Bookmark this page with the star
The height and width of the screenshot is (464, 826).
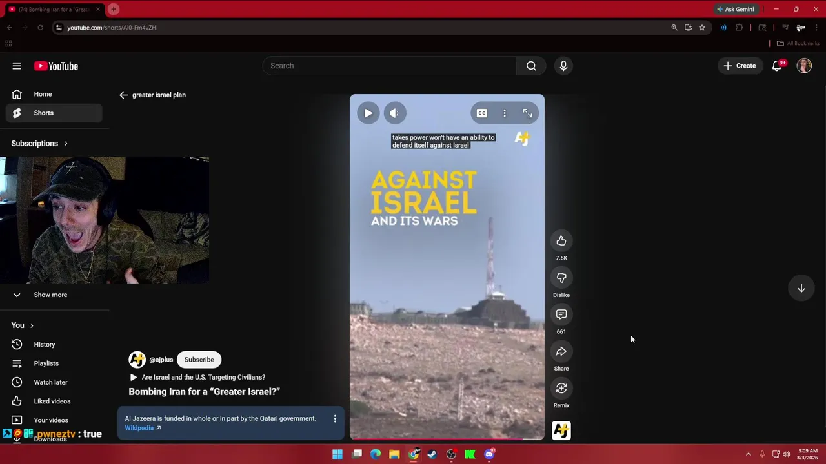pyautogui.click(x=701, y=28)
